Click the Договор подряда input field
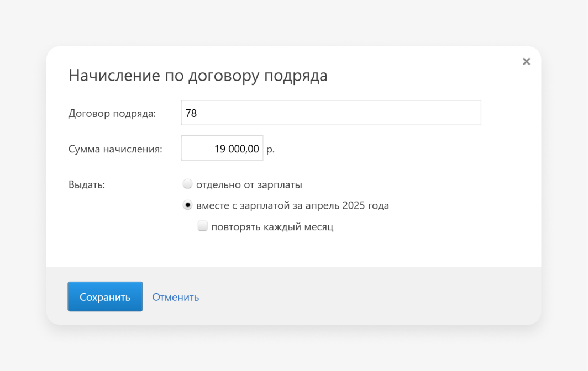Viewport: 588px width, 371px height. tap(330, 113)
